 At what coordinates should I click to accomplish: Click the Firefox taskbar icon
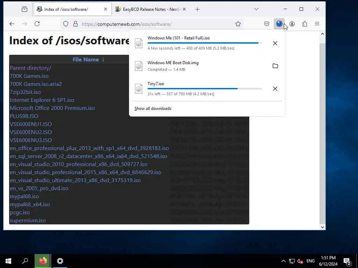click(x=43, y=261)
